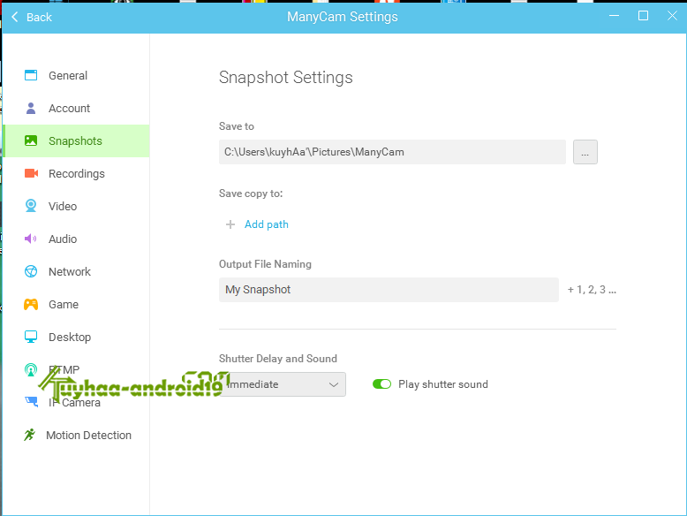The image size is (687, 516).
Task: Click the Desktop monitor icon
Action: [x=31, y=337]
